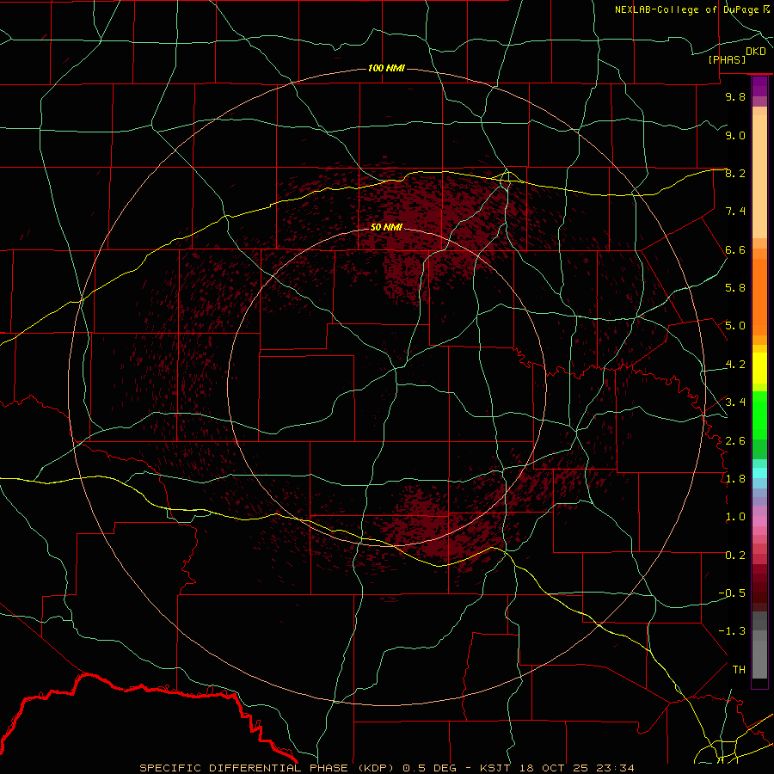
Task: Click the [PHAS] label near the legend
Action: [727, 60]
